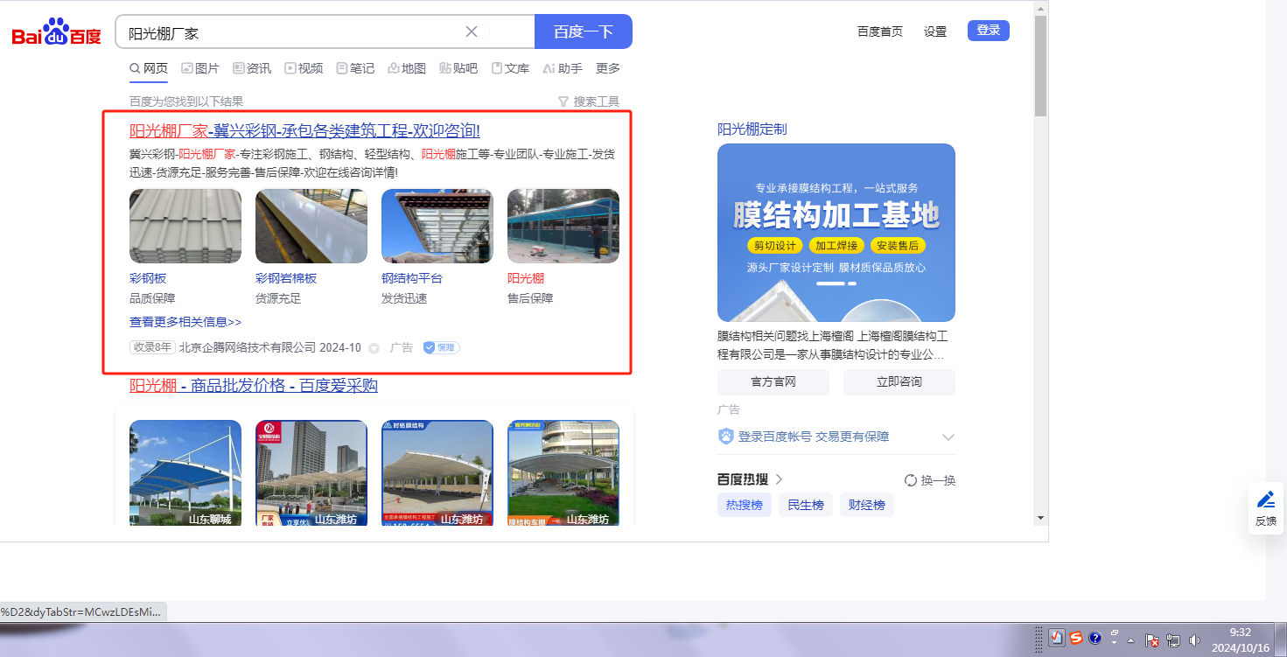
Task: Select the 民生榜 tab
Action: tap(806, 505)
